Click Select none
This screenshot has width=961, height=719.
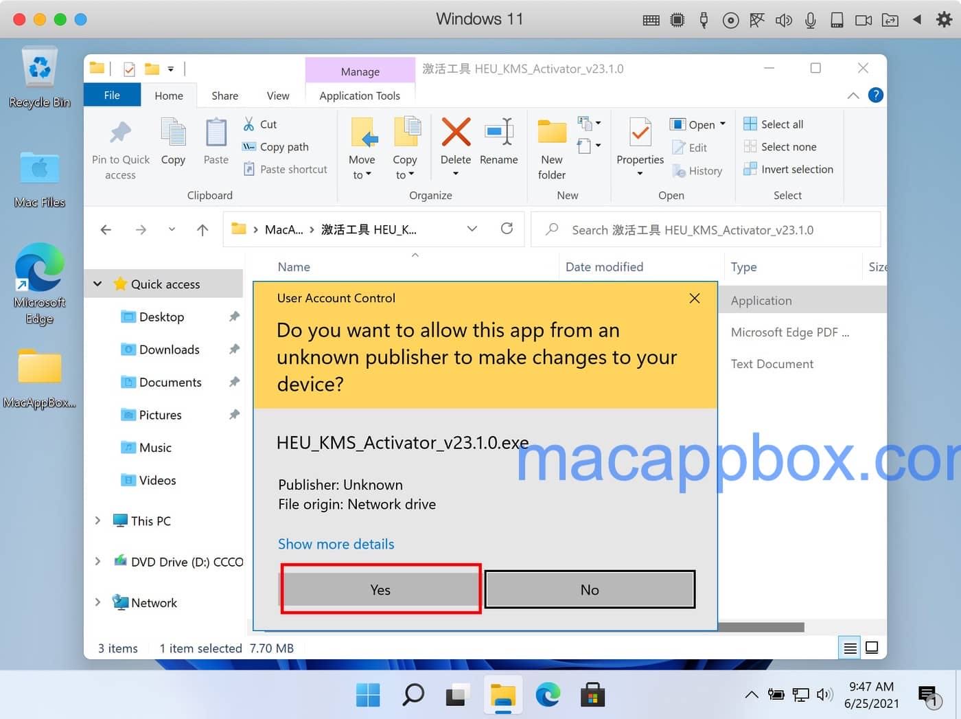pos(780,147)
